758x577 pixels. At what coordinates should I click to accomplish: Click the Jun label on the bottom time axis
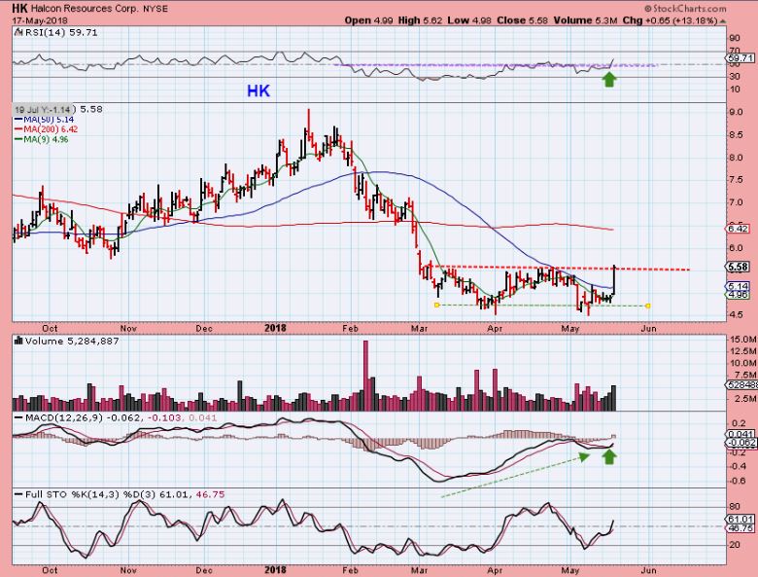[649, 570]
